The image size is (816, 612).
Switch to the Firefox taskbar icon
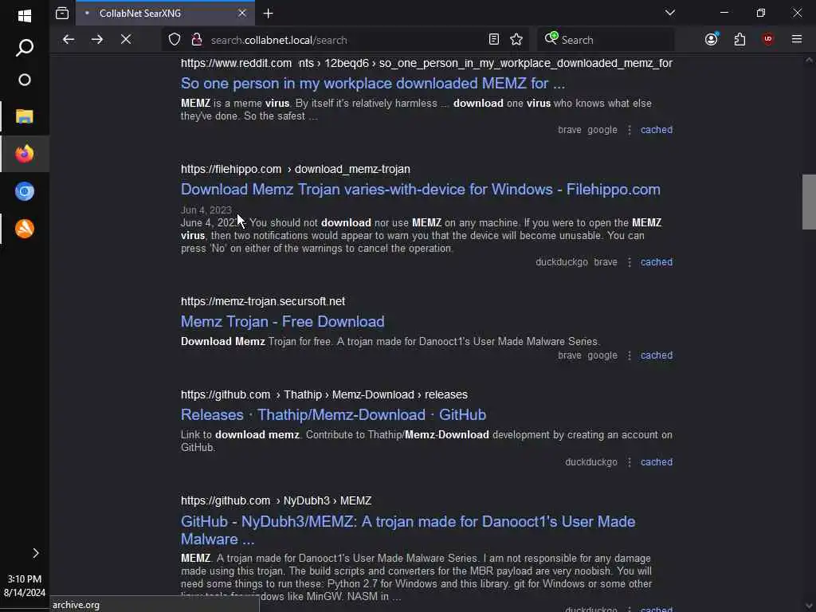click(25, 154)
